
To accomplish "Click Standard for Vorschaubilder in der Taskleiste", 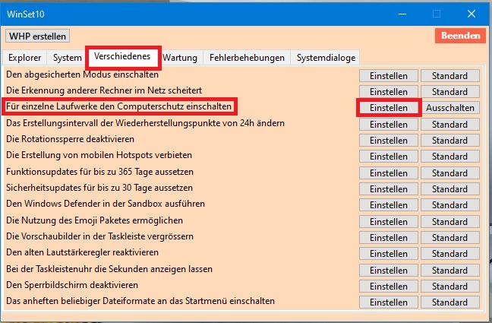I will [450, 238].
